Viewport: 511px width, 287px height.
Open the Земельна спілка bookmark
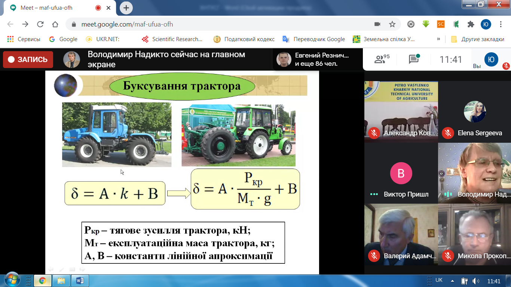click(x=384, y=39)
